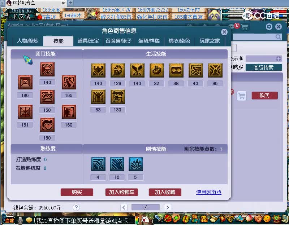Open the 坐骑/祥瑞 tab
The height and width of the screenshot is (225, 289).
point(149,41)
